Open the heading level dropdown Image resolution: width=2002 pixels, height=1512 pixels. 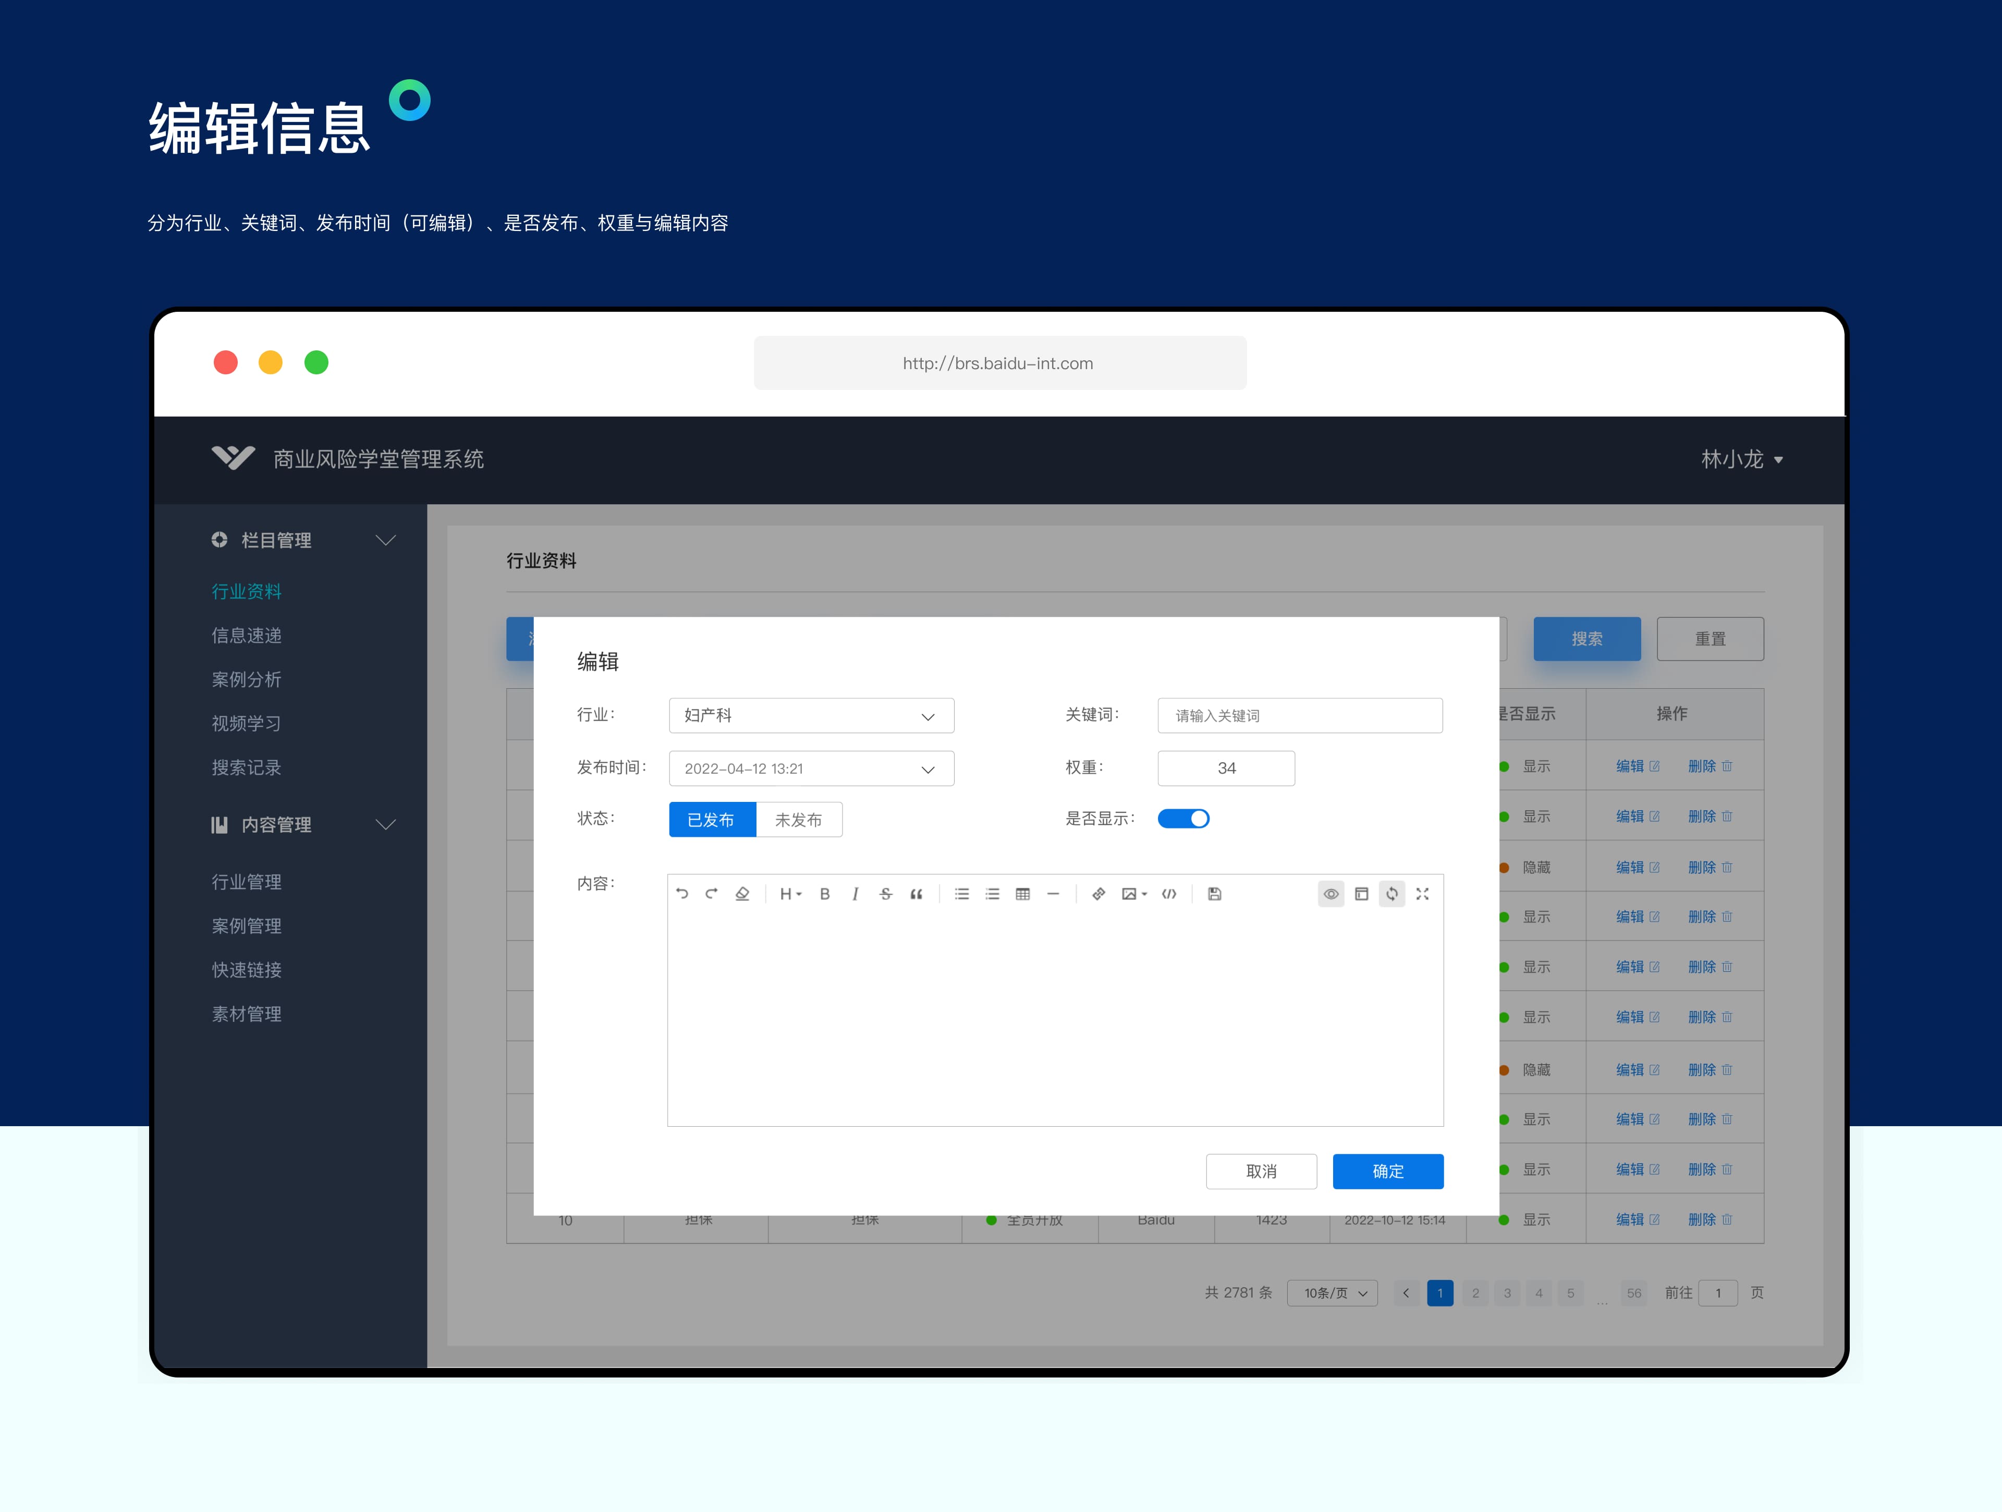[790, 894]
